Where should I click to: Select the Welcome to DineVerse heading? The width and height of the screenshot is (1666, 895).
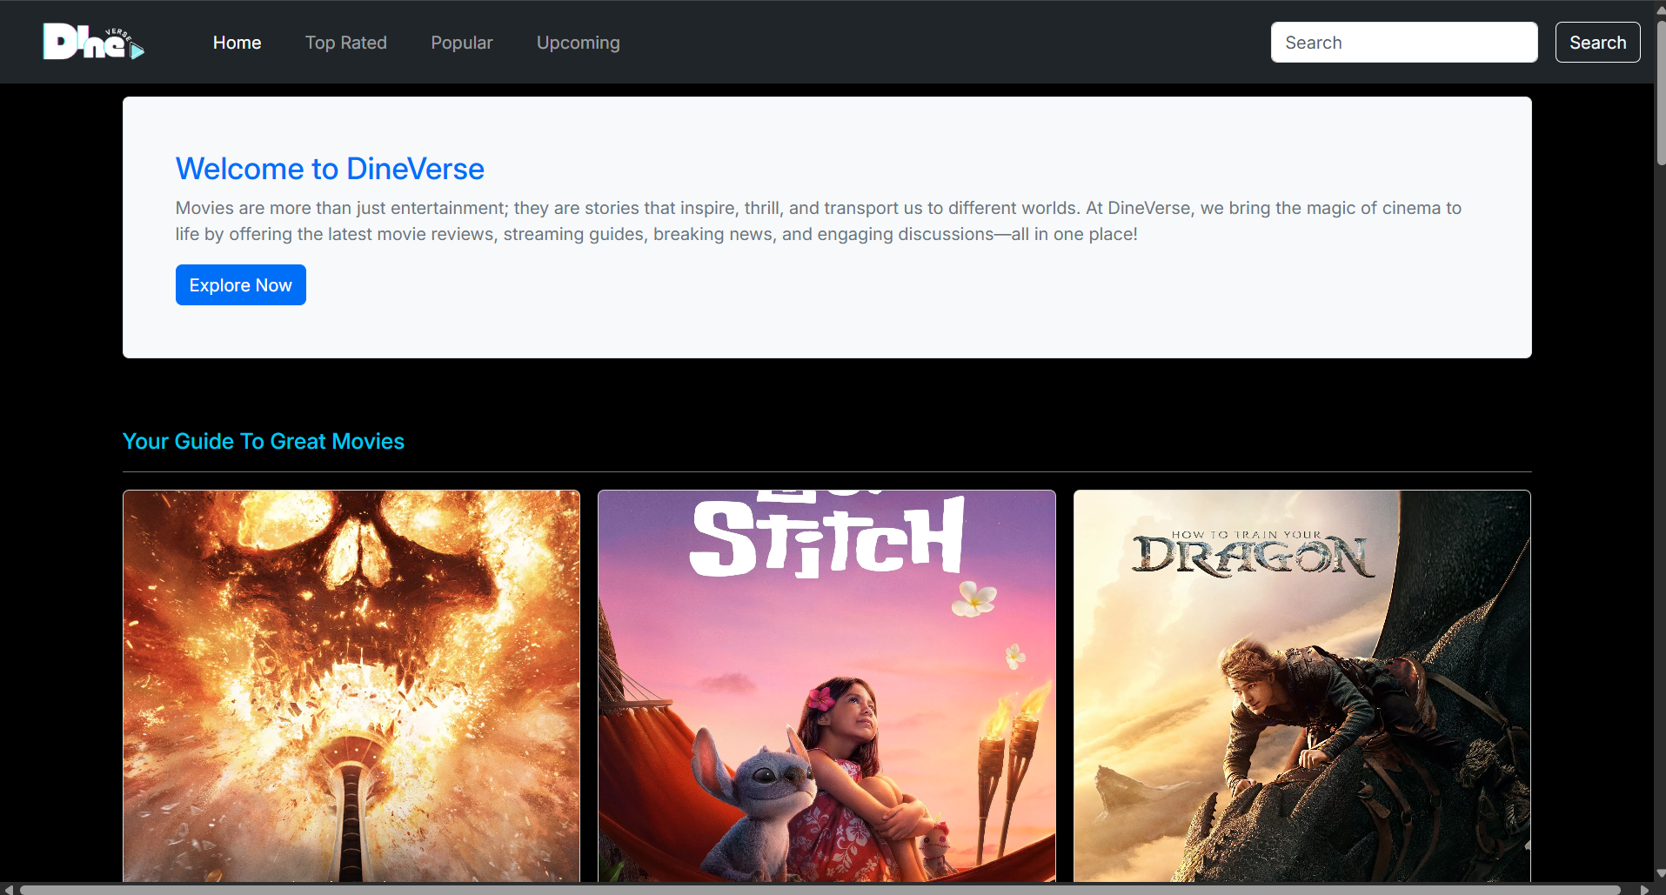[x=330, y=169]
